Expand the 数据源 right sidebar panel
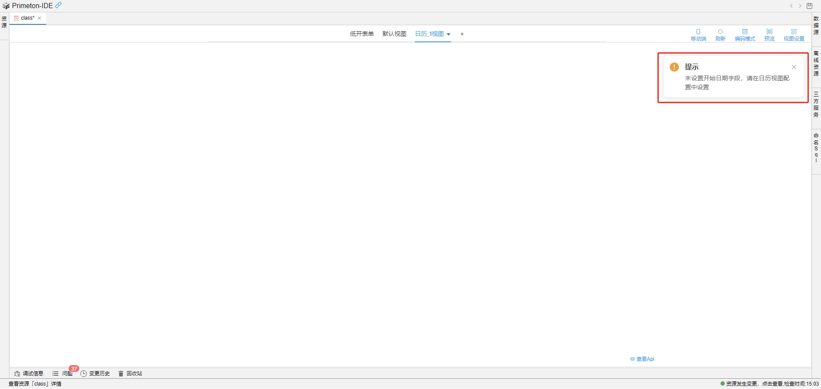Screen dimensions: 821x389 816,26
